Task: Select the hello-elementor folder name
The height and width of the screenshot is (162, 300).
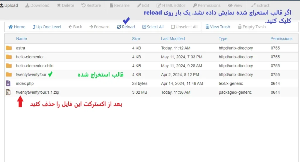Action: coord(30,57)
